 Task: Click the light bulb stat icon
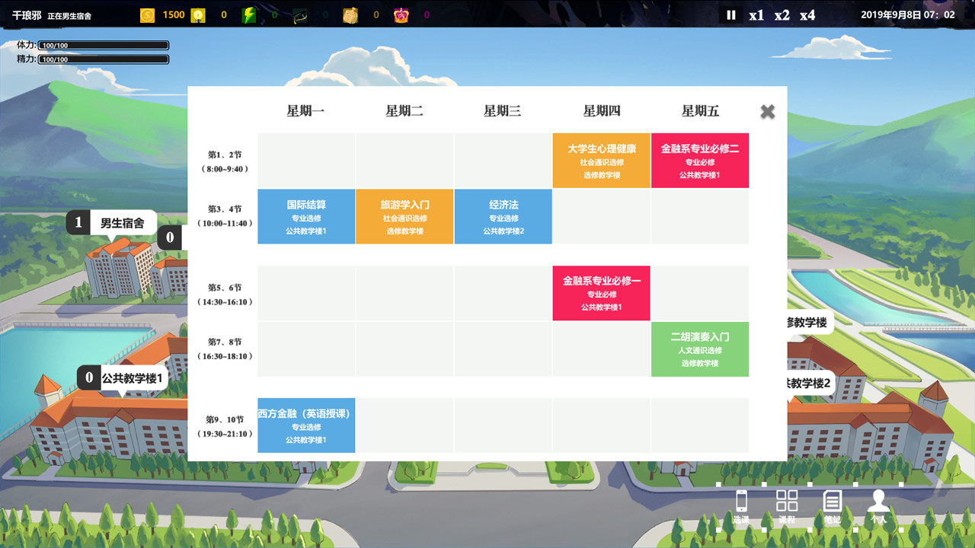(x=198, y=14)
